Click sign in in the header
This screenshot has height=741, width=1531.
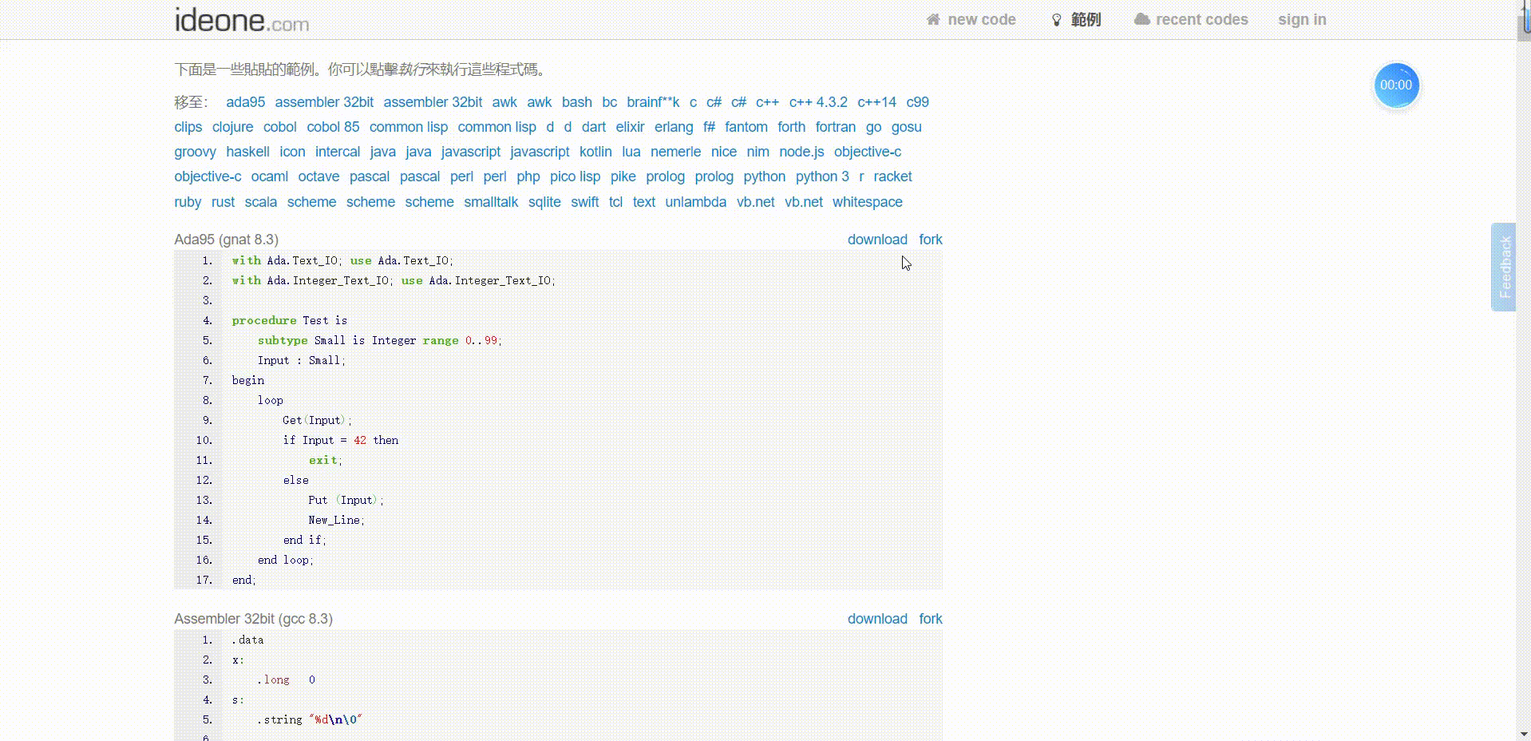1302,19
